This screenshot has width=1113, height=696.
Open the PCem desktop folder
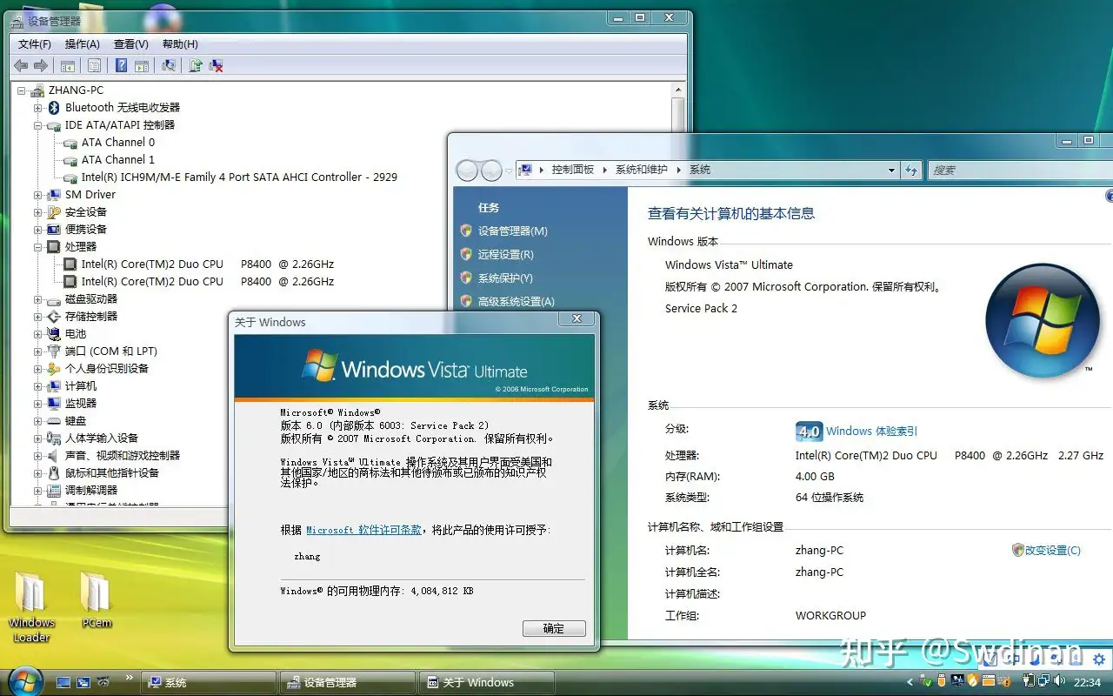point(97,600)
